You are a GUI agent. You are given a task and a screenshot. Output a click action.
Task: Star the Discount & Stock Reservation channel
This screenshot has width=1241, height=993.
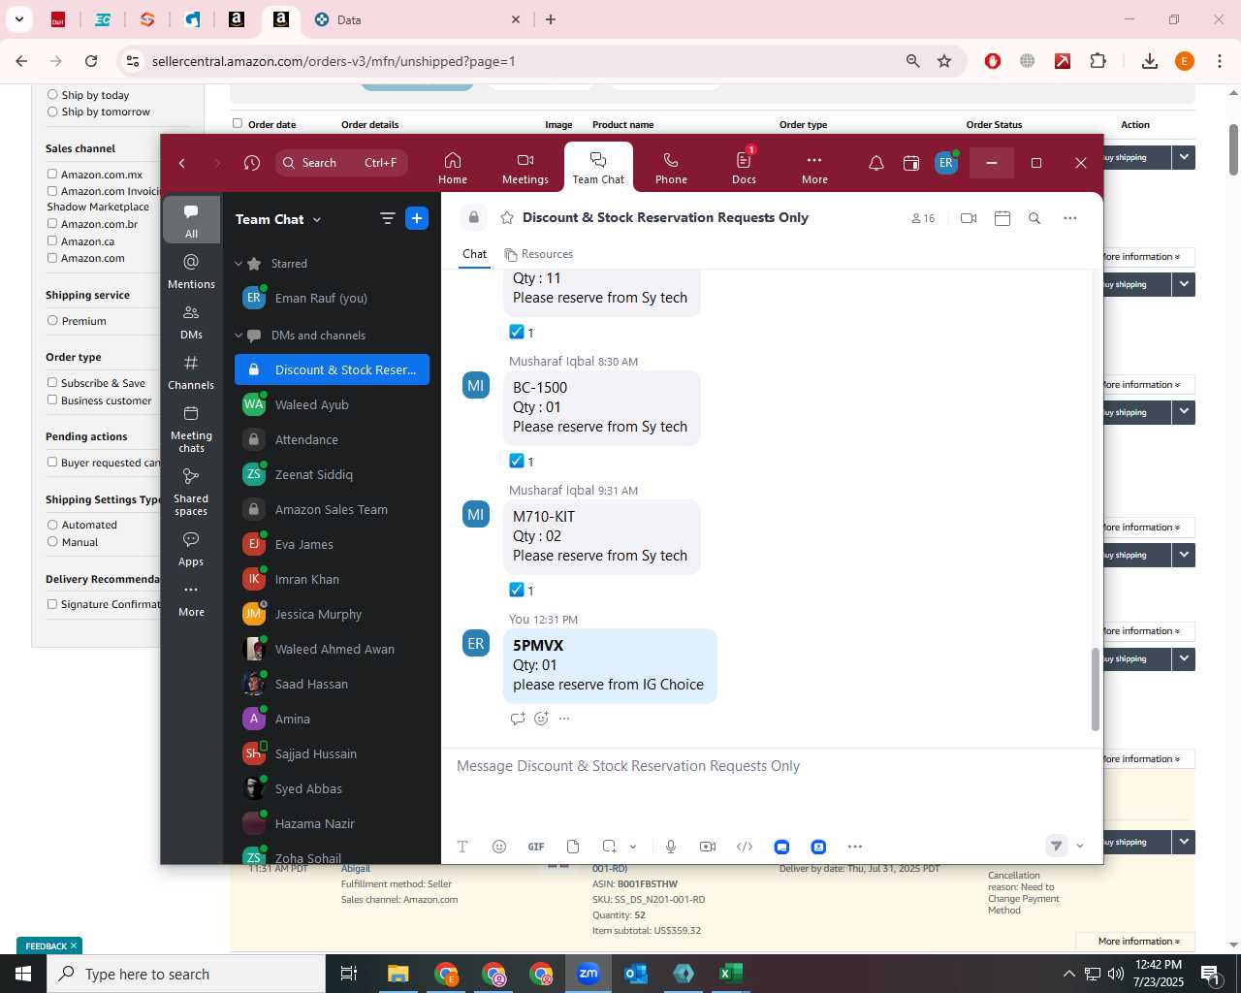(506, 218)
